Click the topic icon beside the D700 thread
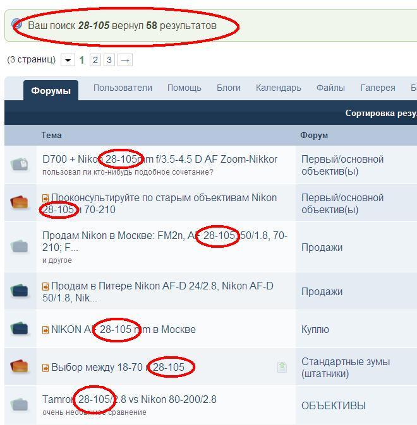 pyautogui.click(x=20, y=164)
